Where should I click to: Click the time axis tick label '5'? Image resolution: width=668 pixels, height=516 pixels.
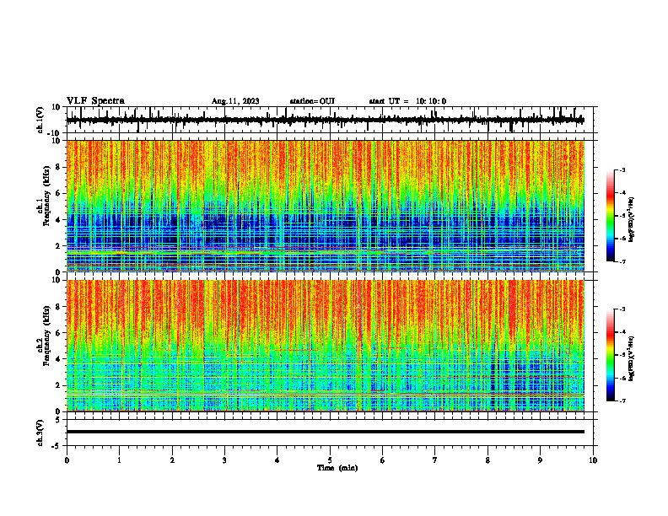[x=330, y=460]
